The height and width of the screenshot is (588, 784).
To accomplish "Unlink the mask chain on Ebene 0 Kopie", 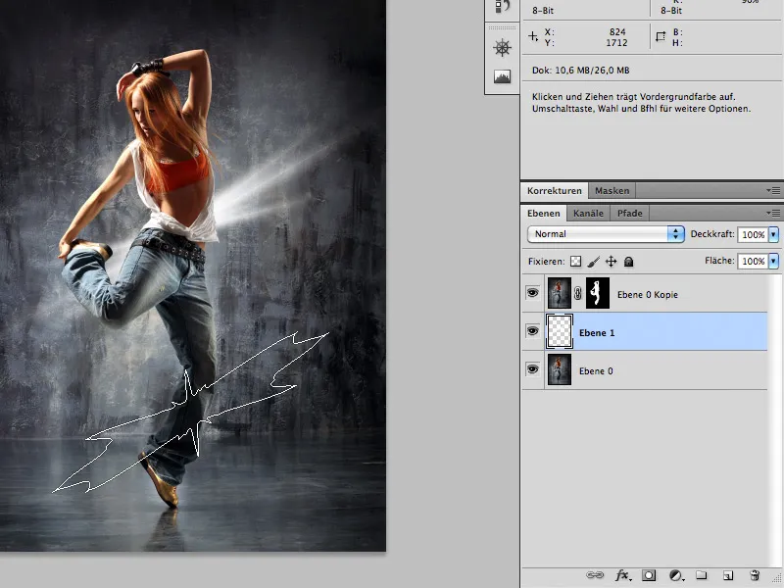I will 578,293.
